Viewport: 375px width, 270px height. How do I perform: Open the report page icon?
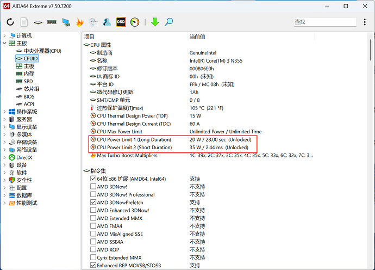pyautogui.click(x=24, y=22)
